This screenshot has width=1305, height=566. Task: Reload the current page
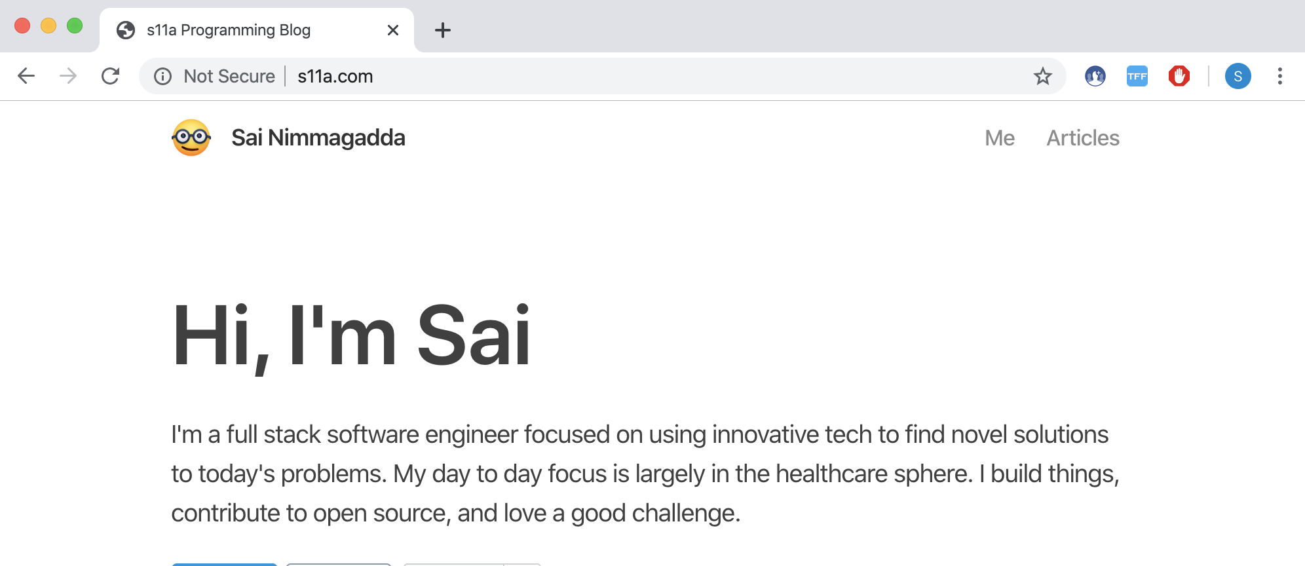110,76
